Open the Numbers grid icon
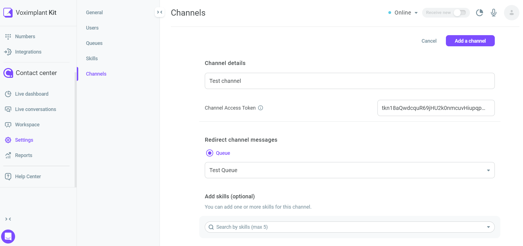The height and width of the screenshot is (246, 523). point(8,37)
